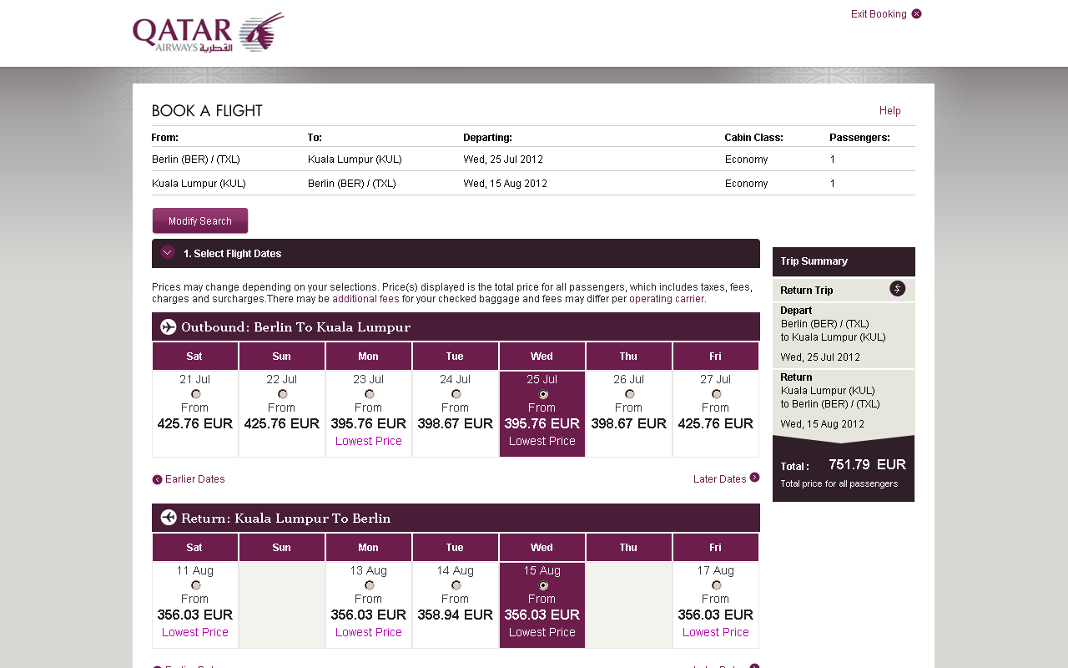This screenshot has width=1068, height=668.
Task: Click the 751.79 EUR total price
Action: [867, 464]
